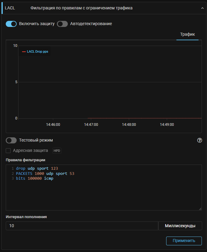Viewport: 207px width, 252px height.
Task: Open the Миллисекунды unit dropdown
Action: tap(180, 226)
